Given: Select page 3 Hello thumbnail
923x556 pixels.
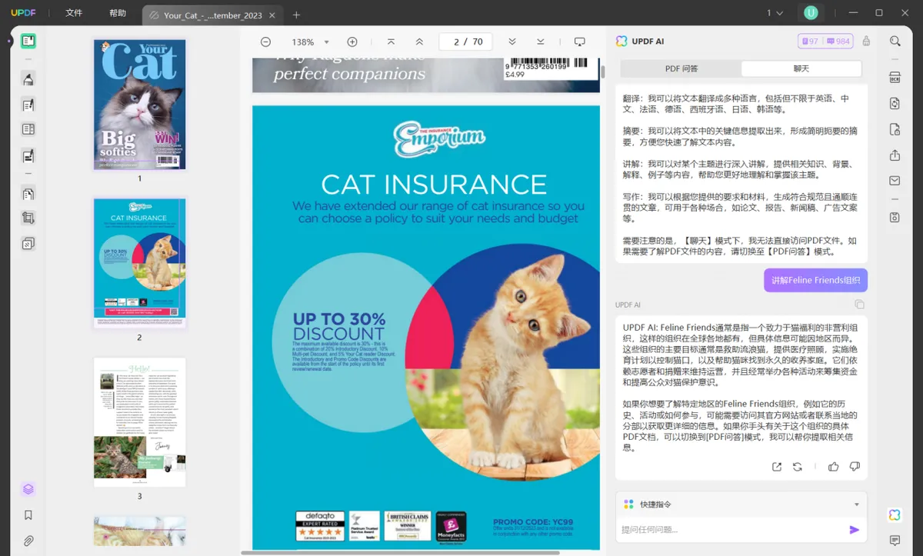Looking at the screenshot, I should point(140,422).
